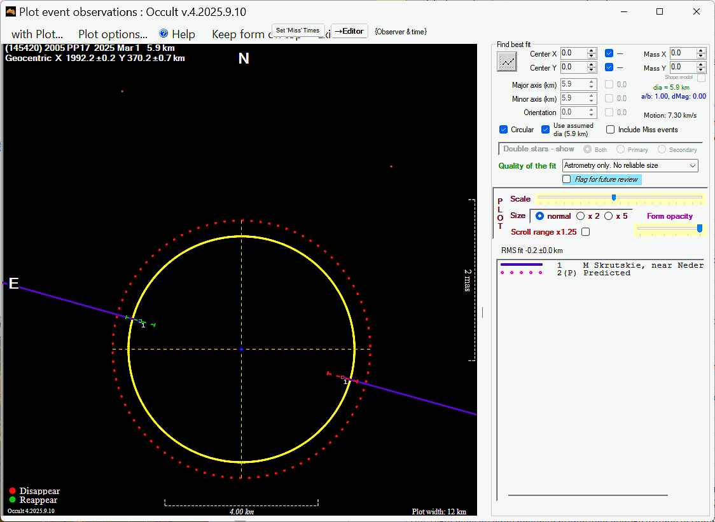The width and height of the screenshot is (715, 522).
Task: Click the →Editor button
Action: (x=349, y=31)
